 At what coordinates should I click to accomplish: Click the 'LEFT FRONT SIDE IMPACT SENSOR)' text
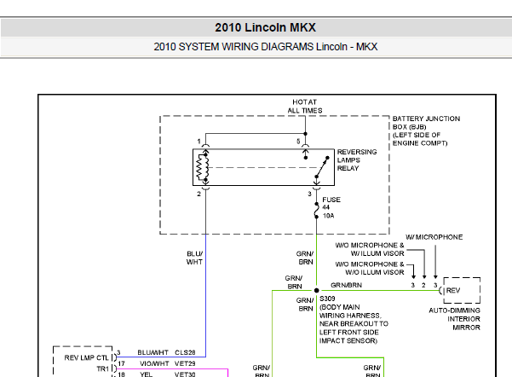[x=348, y=336]
